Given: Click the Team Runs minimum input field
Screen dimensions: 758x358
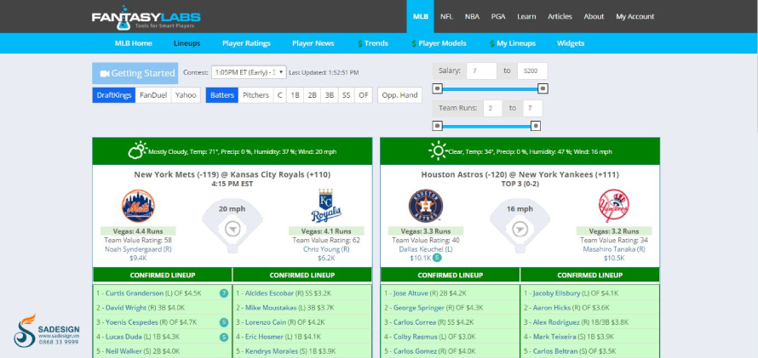Looking at the screenshot, I should coord(492,109).
